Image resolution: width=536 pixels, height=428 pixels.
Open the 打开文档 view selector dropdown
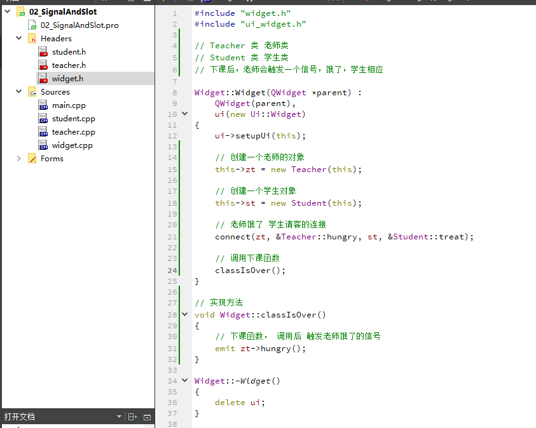pos(119,417)
